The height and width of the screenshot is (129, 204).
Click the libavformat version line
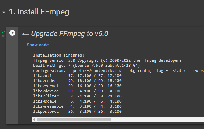(x=77, y=86)
